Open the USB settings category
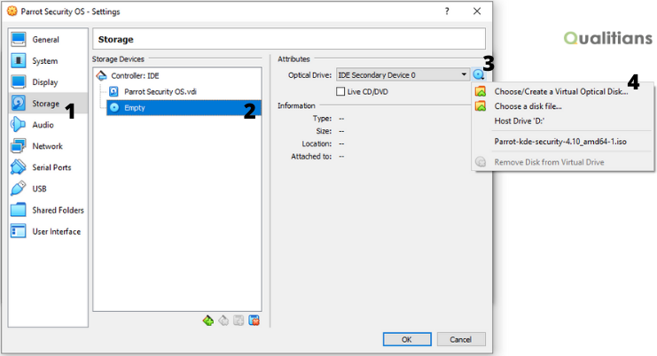The image size is (657, 356). [47, 189]
